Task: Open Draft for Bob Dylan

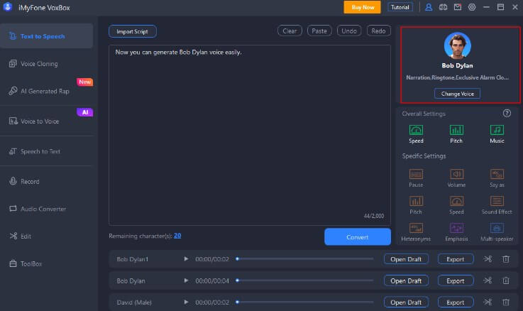Action: 406,281
